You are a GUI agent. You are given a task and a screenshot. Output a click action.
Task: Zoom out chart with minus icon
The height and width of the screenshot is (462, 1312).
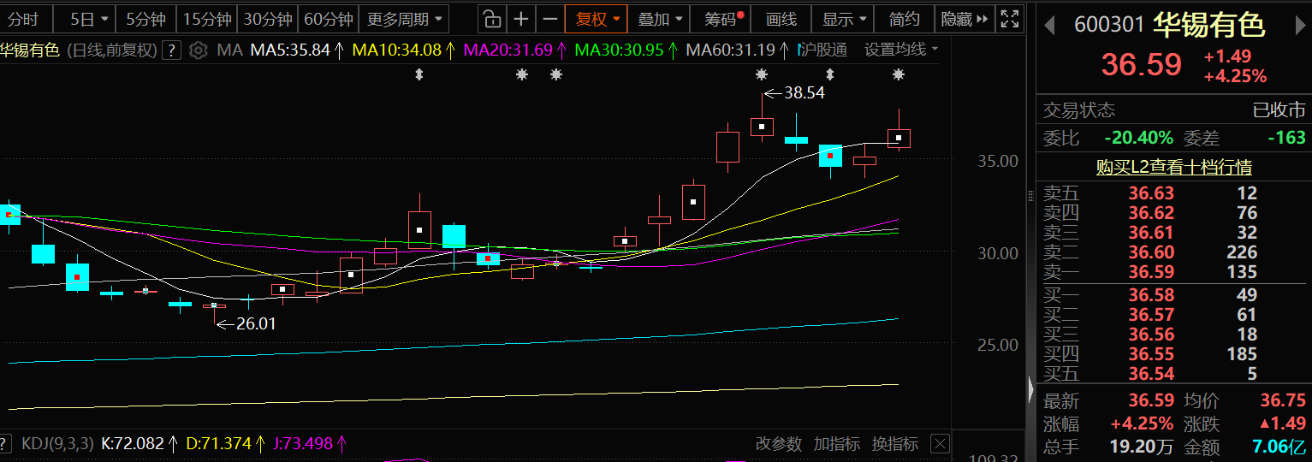pos(550,19)
